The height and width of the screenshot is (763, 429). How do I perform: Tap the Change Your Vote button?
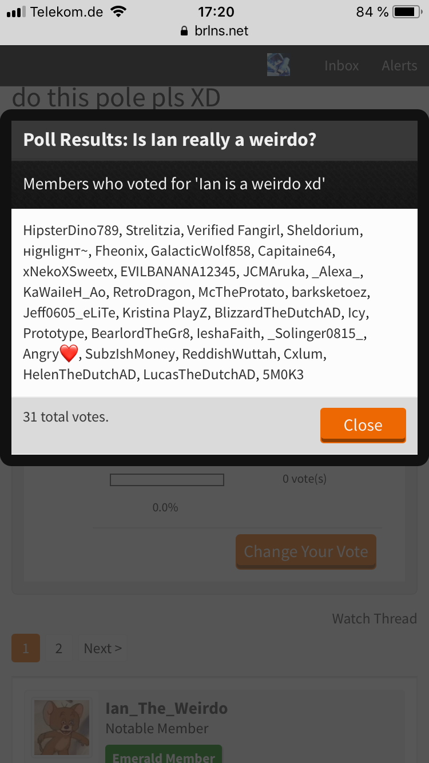tap(306, 551)
